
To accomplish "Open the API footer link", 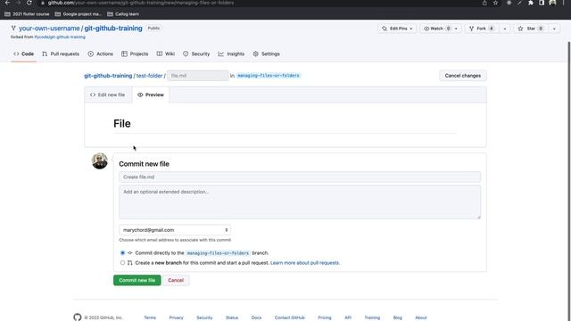I will coord(348,317).
